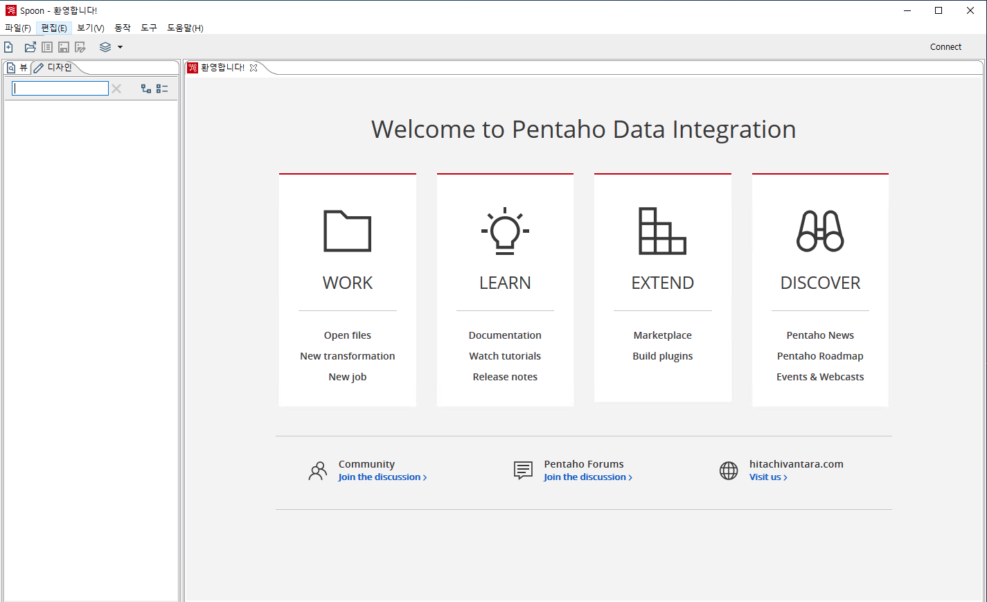The height and width of the screenshot is (602, 987).
Task: Open the 도움말(H) menu
Action: [x=185, y=28]
